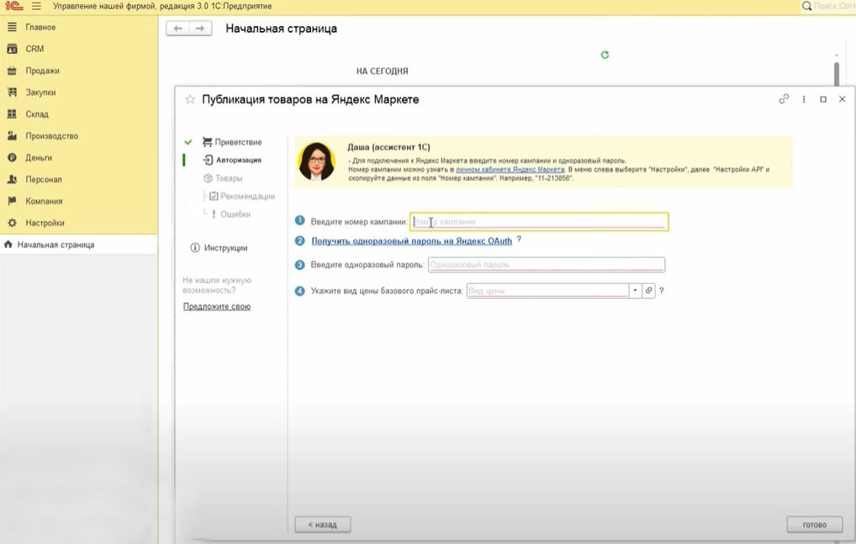Open the Инструкции item
The image size is (856, 544).
(x=225, y=248)
